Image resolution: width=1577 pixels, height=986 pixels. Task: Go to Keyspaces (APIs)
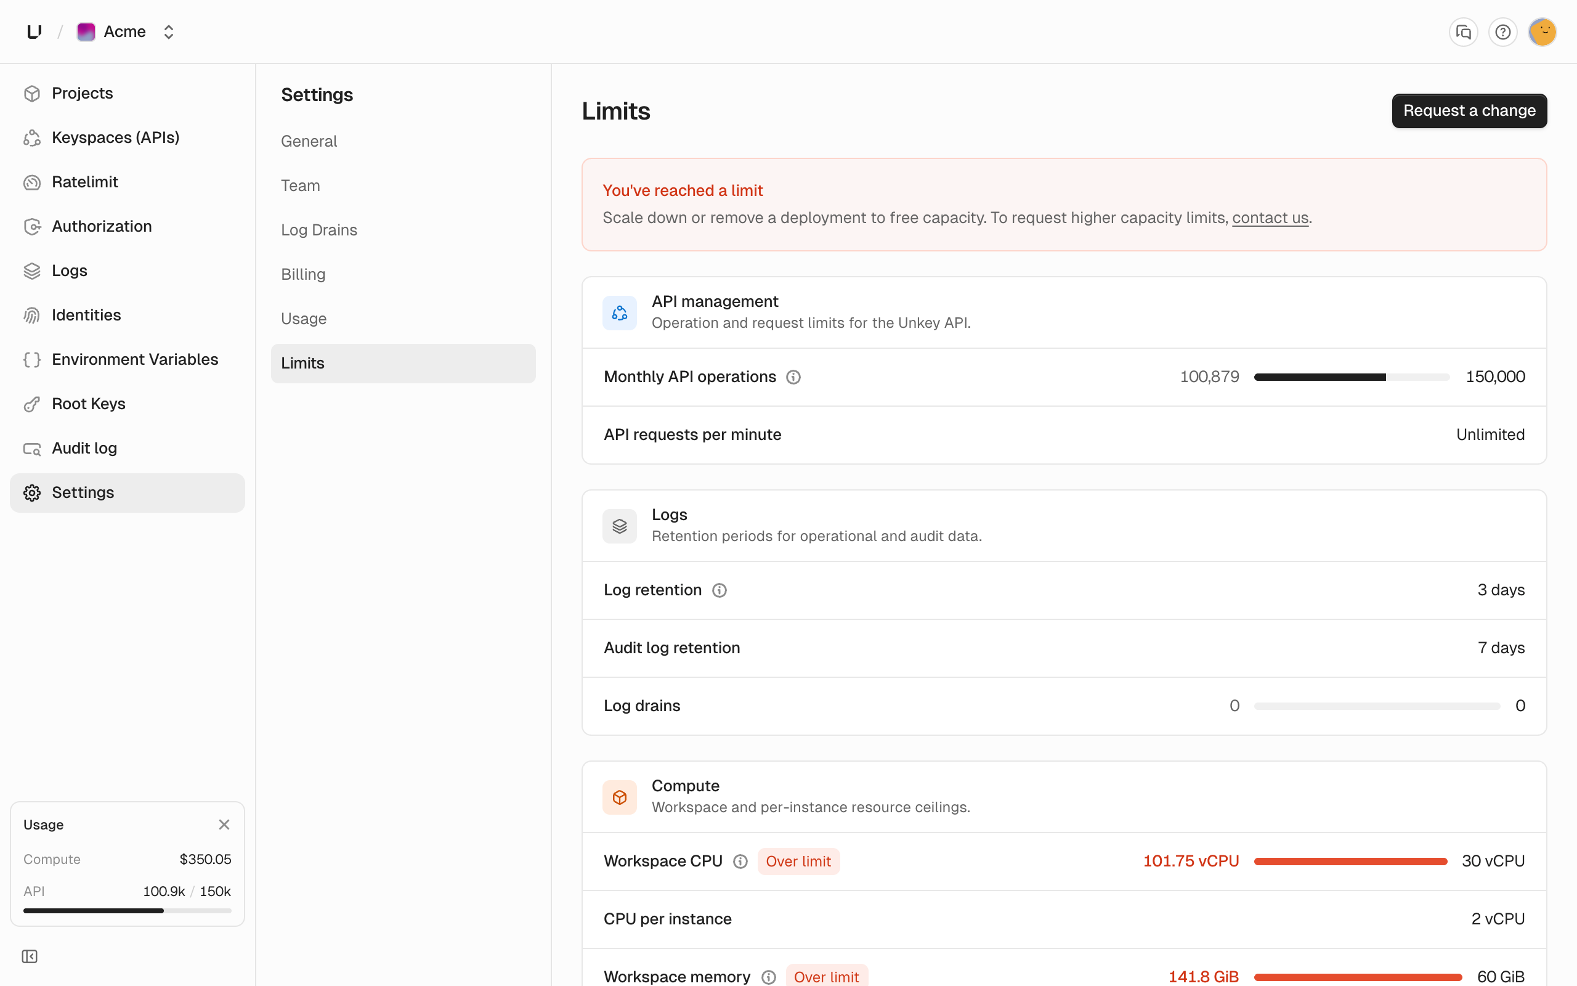pyautogui.click(x=127, y=137)
